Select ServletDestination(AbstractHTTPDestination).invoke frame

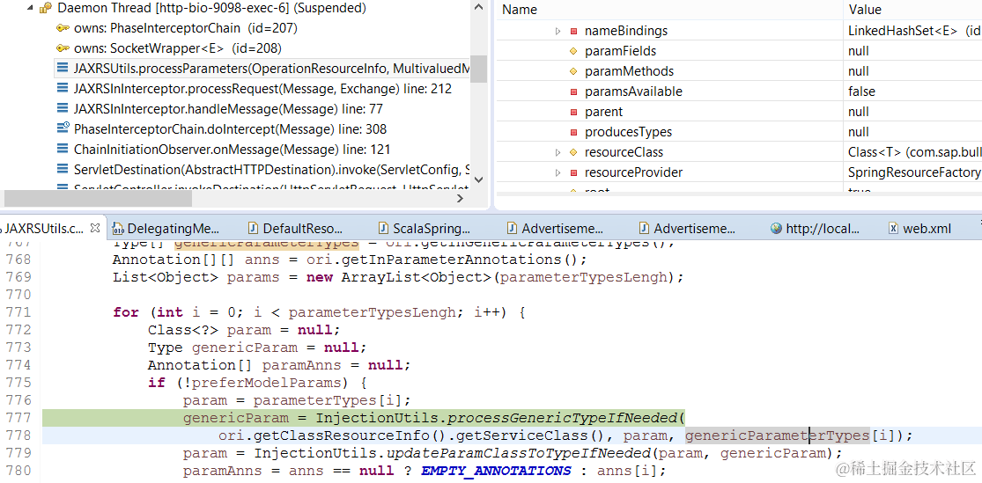[x=271, y=170]
